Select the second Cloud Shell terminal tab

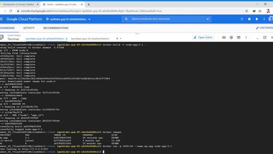[90, 38]
